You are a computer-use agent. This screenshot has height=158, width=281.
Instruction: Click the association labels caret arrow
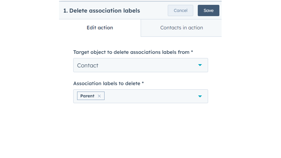tap(200, 96)
